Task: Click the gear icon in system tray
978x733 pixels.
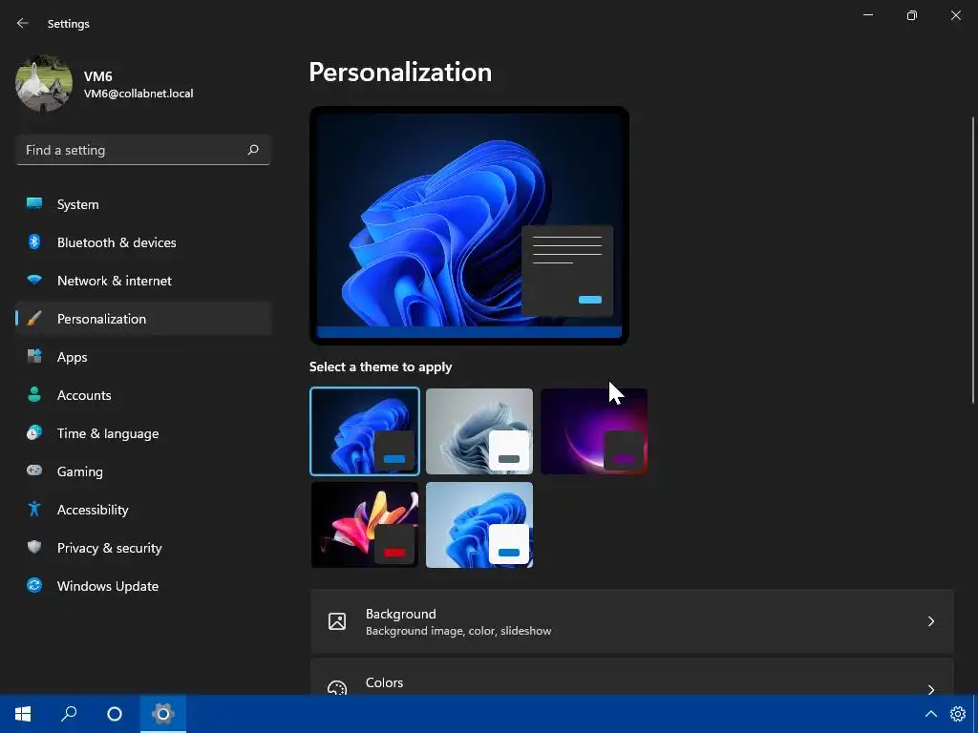Action: [958, 714]
